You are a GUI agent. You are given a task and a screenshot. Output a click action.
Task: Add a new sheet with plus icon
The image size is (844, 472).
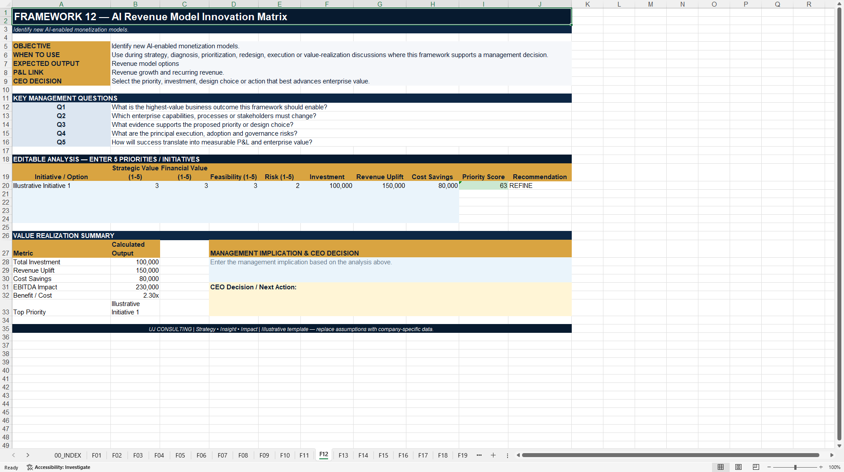(493, 455)
